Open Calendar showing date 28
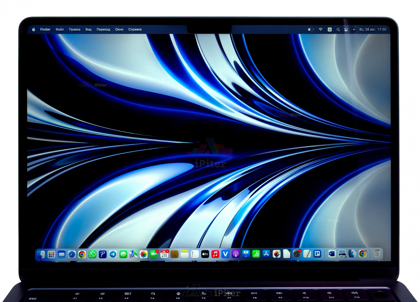420x302 pixels. pyautogui.click(x=164, y=254)
